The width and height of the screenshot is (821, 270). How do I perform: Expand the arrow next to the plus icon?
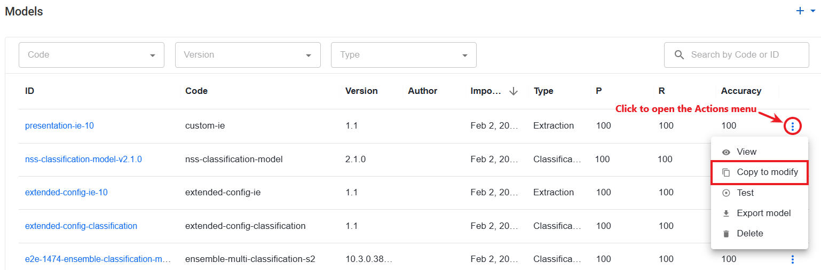(813, 11)
